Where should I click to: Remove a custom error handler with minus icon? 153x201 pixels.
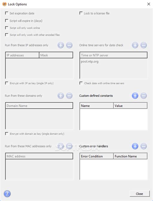144,146
